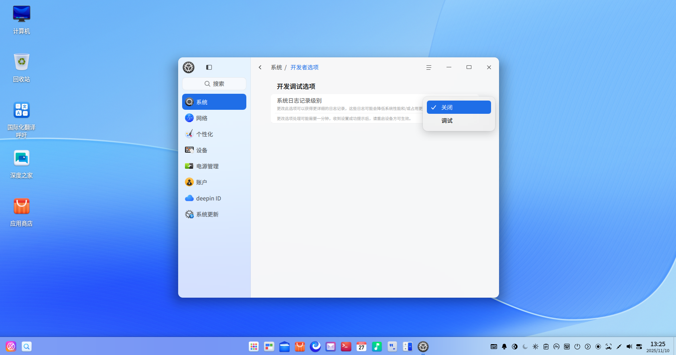Open 计算机 desktop icon
Screen dimensions: 676x355
click(x=22, y=19)
